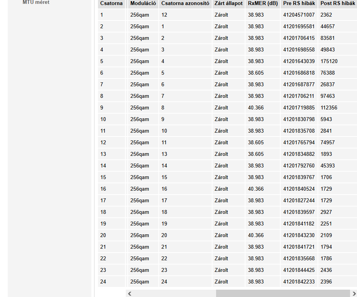Click the RxMER (dB) column header
357x297 pixels.
(263, 3)
